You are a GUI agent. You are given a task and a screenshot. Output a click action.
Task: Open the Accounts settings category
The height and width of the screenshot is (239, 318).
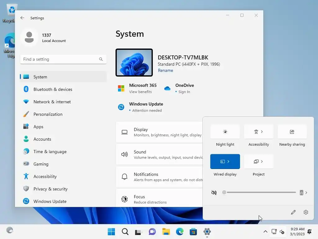[63, 139]
